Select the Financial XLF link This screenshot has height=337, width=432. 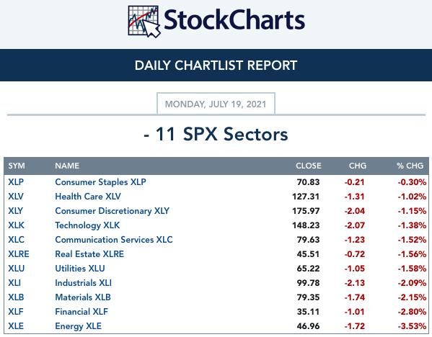[81, 312]
